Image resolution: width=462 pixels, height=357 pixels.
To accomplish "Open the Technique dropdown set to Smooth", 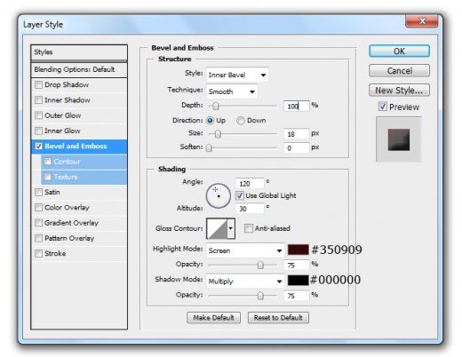I will point(232,91).
